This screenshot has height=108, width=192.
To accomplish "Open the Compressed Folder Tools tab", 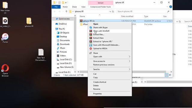I will (100, 7).
